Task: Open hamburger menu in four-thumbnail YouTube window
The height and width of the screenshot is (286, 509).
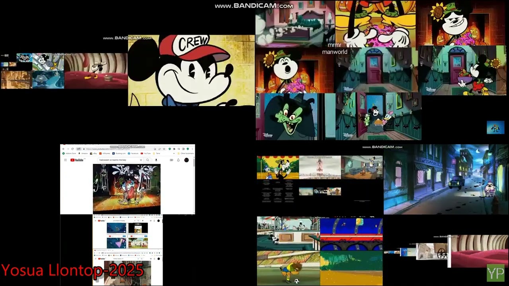Action: (x=95, y=221)
